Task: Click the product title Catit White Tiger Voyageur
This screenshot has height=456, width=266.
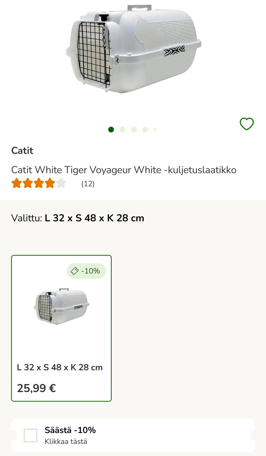Action: (124, 170)
